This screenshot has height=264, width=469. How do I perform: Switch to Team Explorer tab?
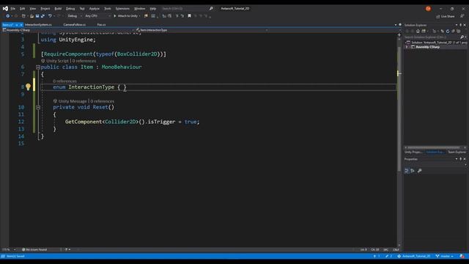[457, 152]
